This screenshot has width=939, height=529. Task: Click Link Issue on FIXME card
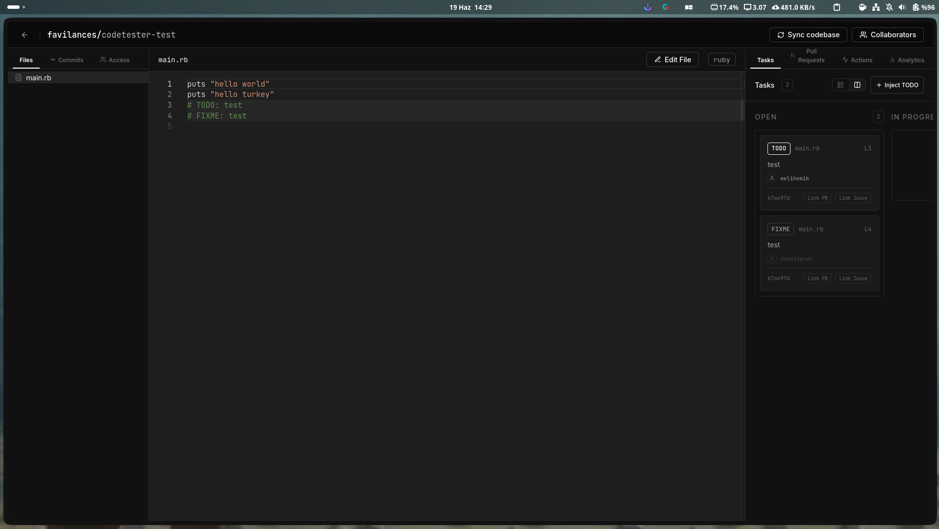coord(853,278)
